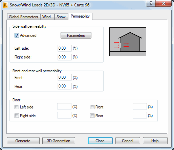
Task: Click the Robot app icon in title bar
Action: pyautogui.click(x=5, y=5)
